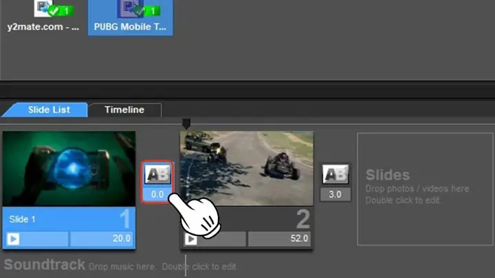Viewport: 495px width, 278px height.
Task: Play slide 2 preview
Action: (190, 240)
